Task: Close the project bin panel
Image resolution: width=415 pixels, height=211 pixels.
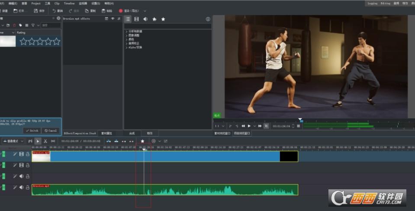Action: (x=58, y=18)
